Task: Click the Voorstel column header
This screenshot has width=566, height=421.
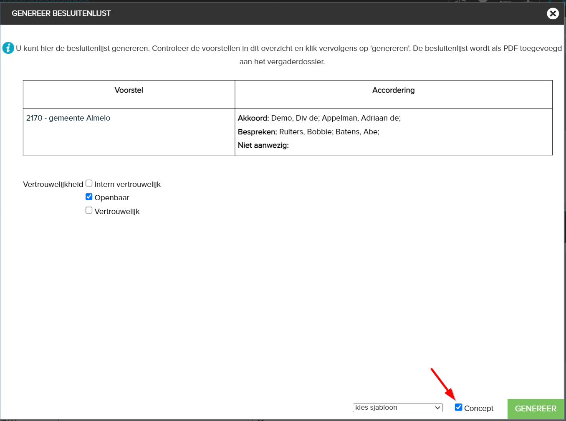Action: [129, 90]
